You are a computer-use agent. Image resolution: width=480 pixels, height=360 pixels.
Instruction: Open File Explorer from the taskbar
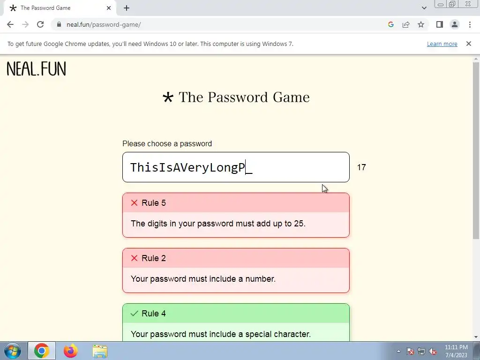[100, 351]
